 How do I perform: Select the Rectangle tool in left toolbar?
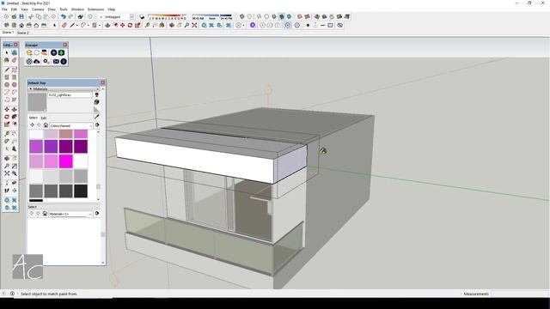[x=7, y=77]
